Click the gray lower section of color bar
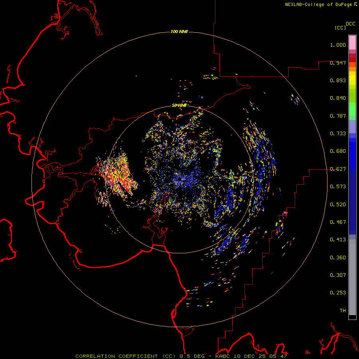This screenshot has height=359, width=359. (352, 277)
